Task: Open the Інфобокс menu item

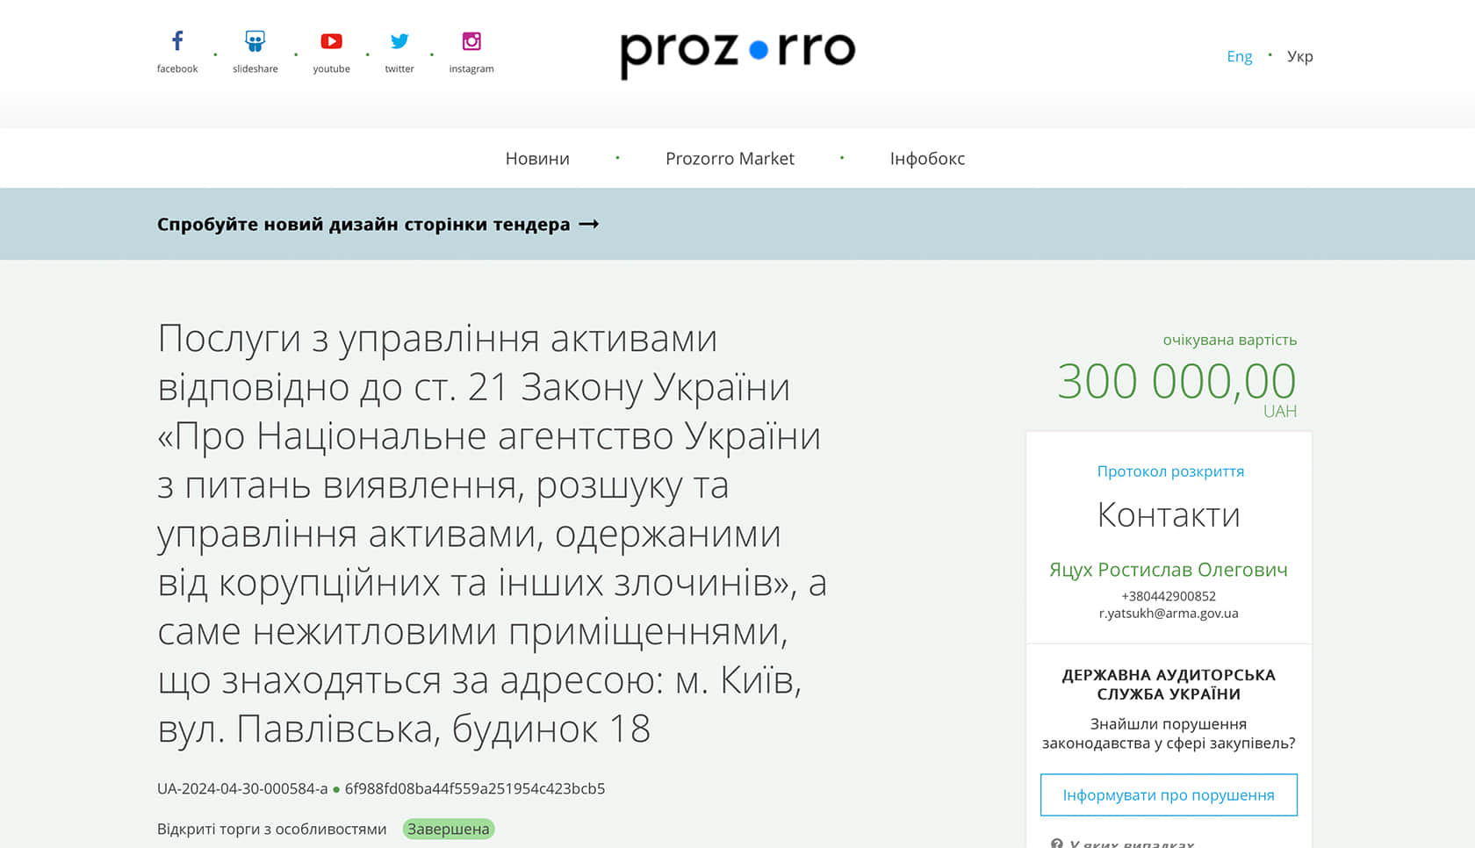Action: (927, 159)
